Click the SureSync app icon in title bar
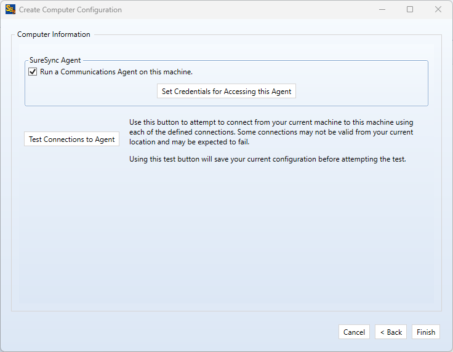Screen dimensions: 453x352 pyautogui.click(x=10, y=10)
